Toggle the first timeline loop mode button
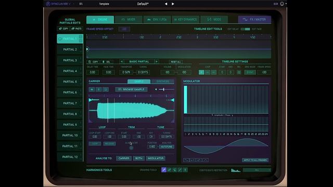The image size is (333, 187). click(201, 72)
